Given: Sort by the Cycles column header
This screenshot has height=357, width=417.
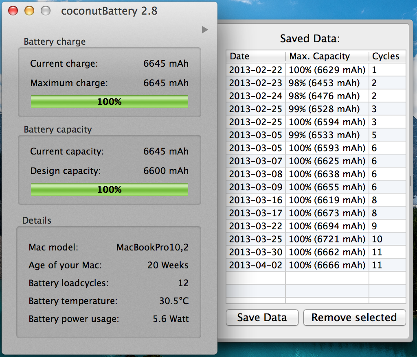Looking at the screenshot, I should [387, 56].
